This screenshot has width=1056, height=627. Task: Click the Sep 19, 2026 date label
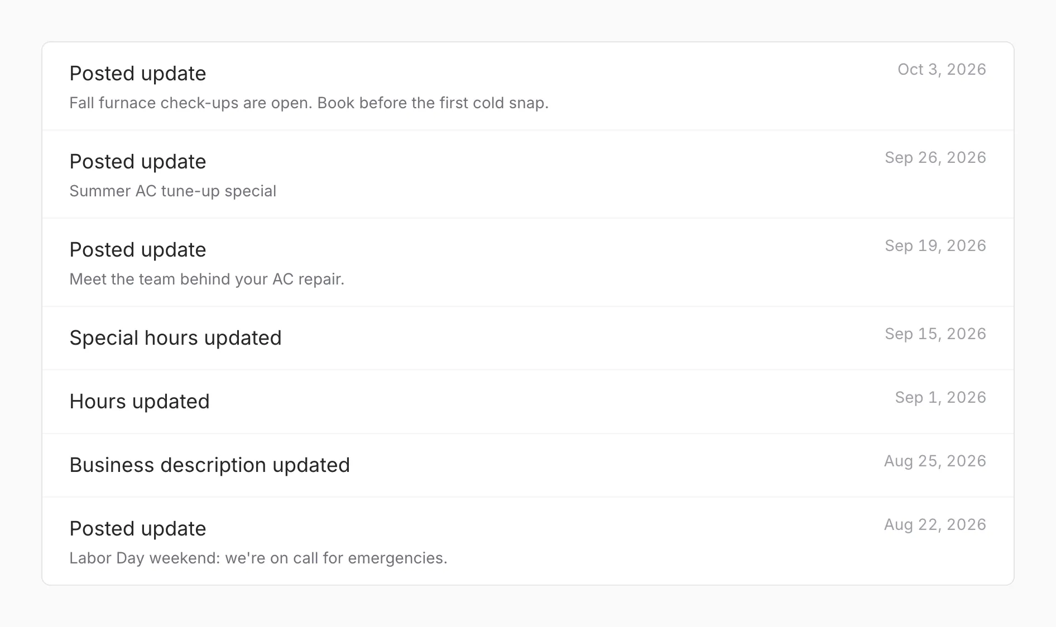click(935, 245)
